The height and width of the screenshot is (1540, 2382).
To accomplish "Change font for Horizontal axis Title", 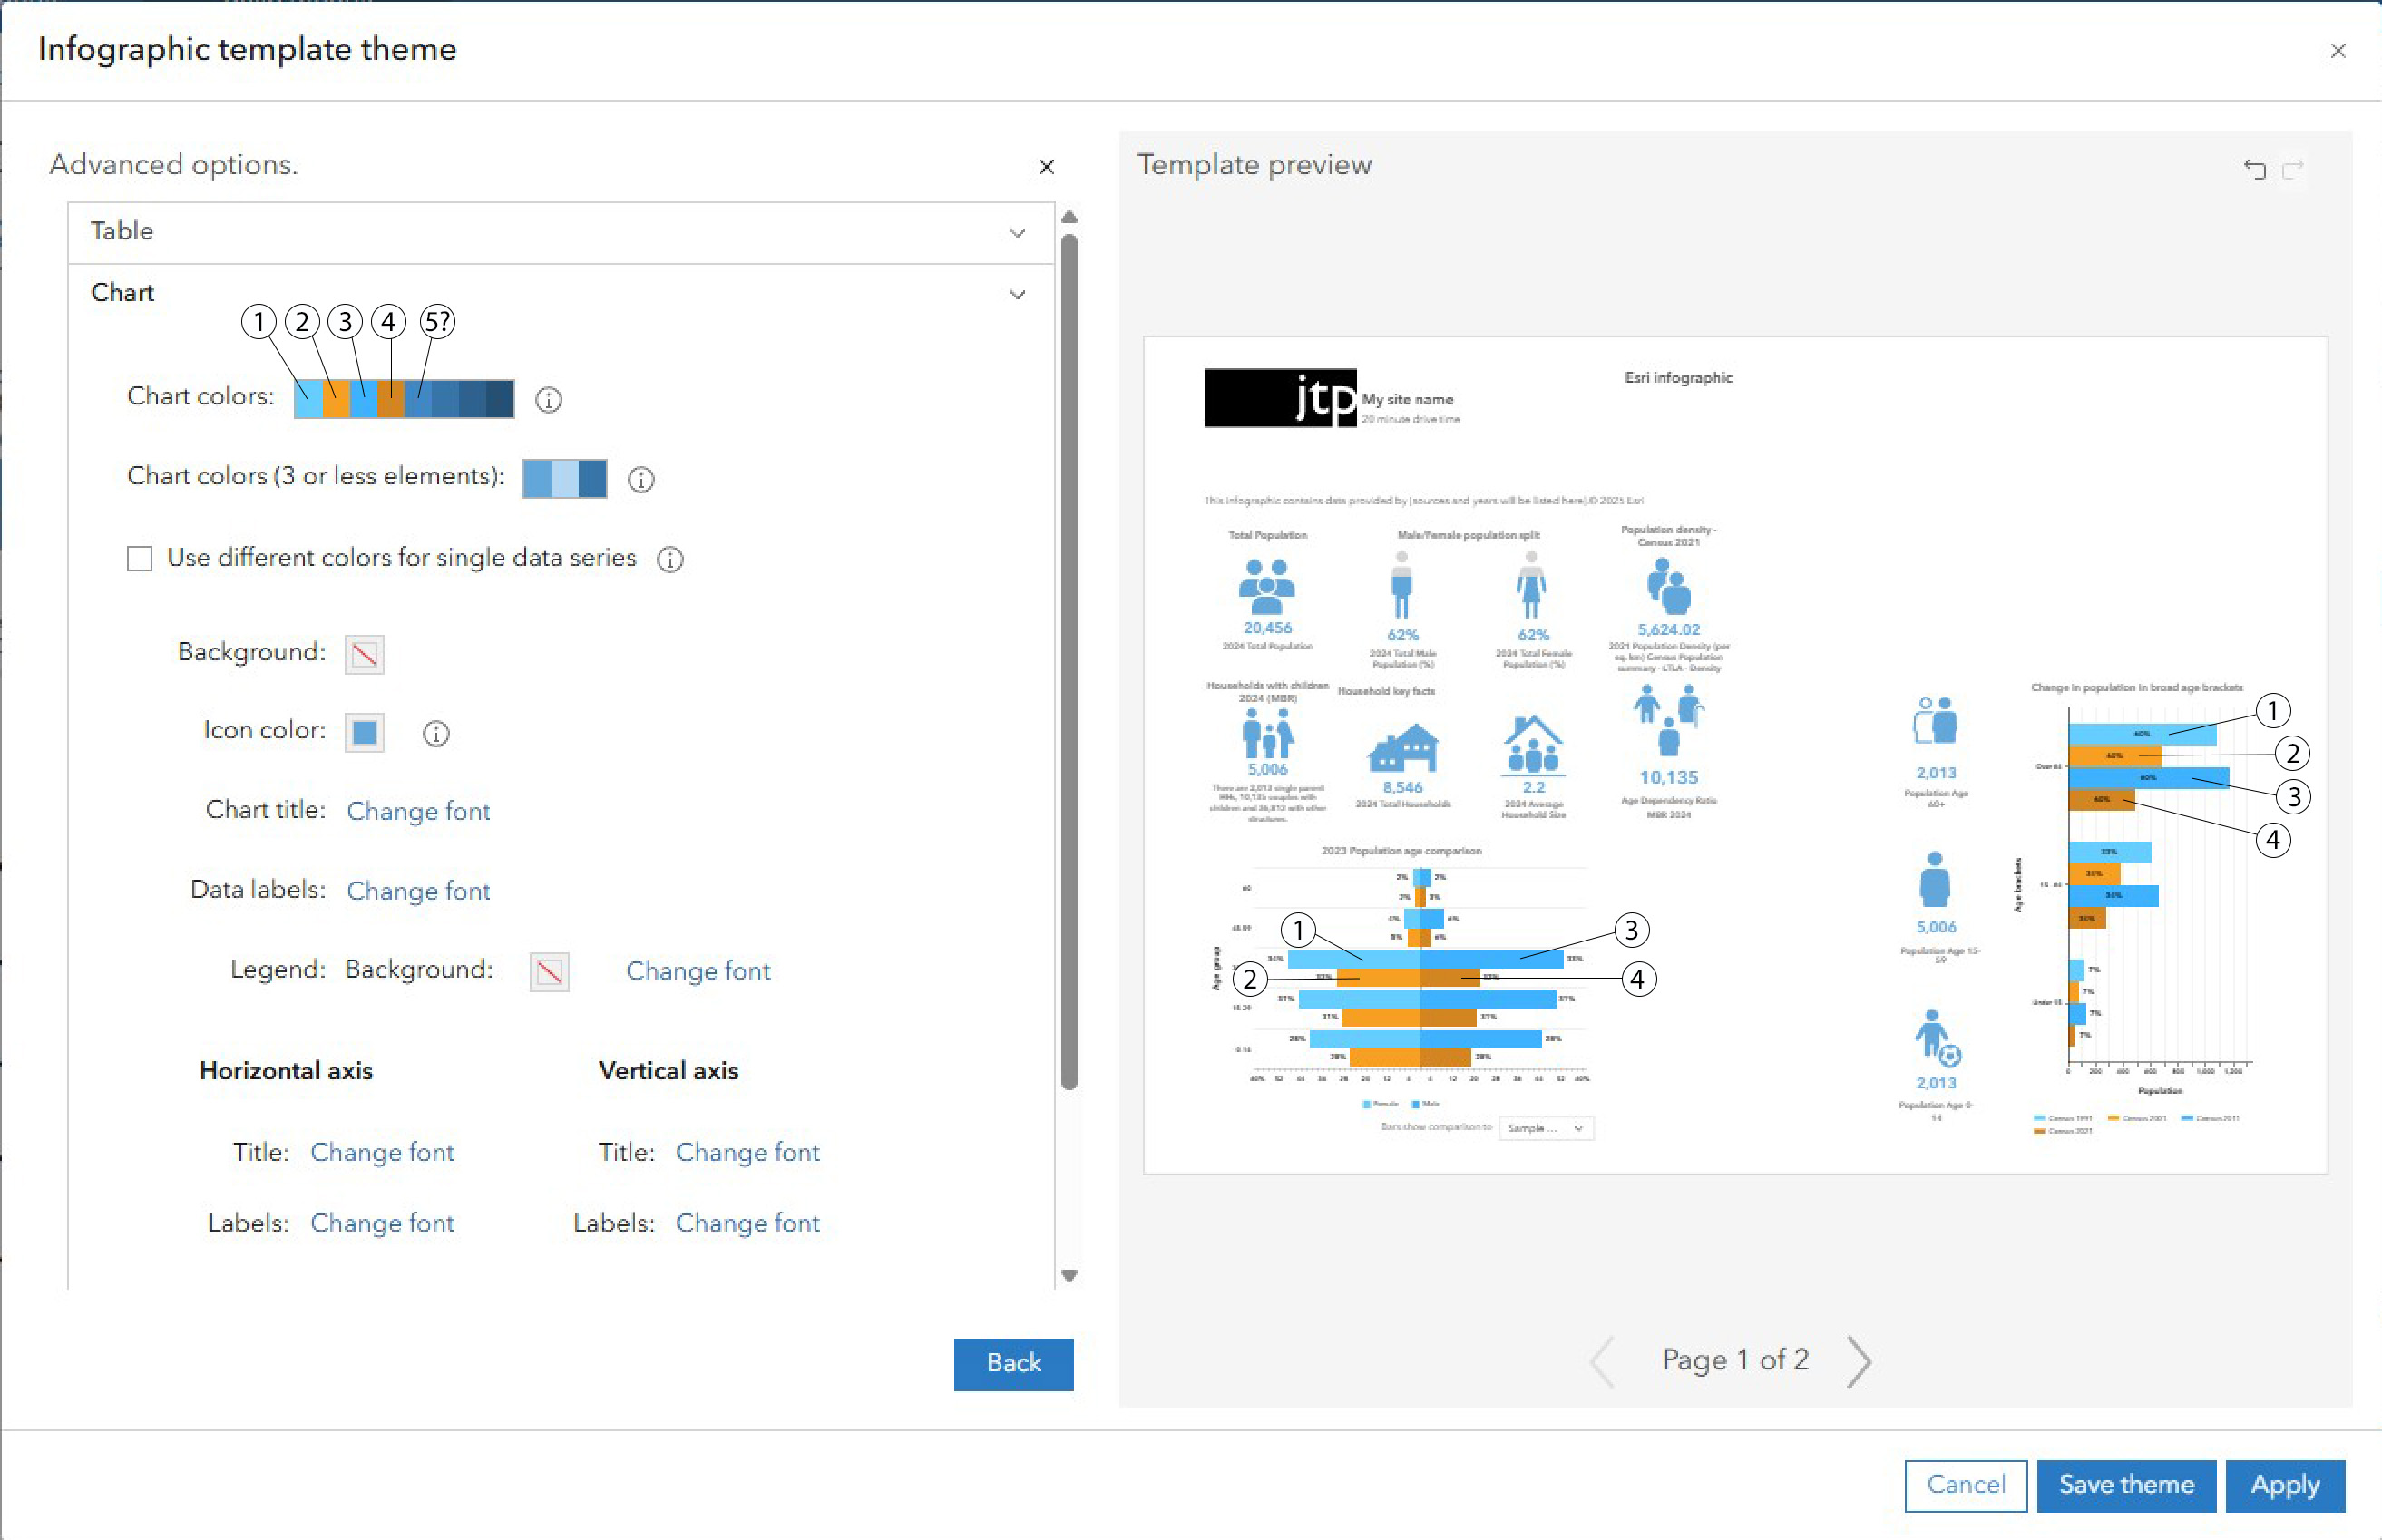I will (x=382, y=1152).
